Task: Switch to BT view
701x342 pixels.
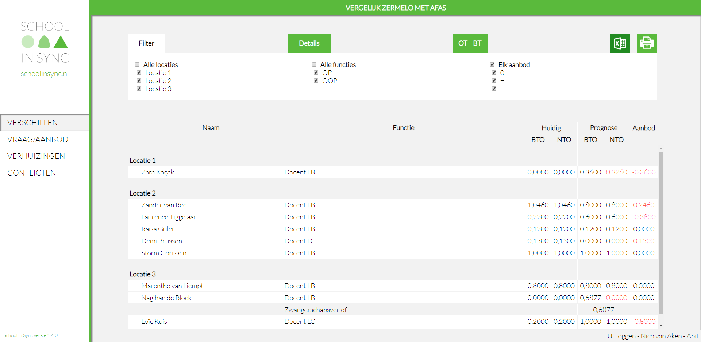Action: coord(478,43)
